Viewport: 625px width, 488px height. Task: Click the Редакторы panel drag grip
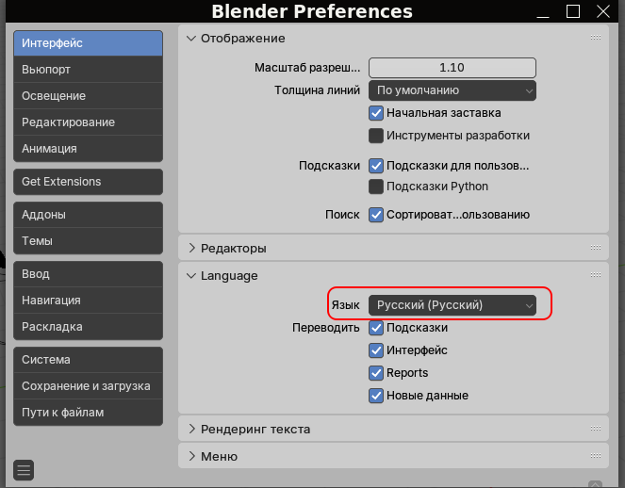(596, 249)
